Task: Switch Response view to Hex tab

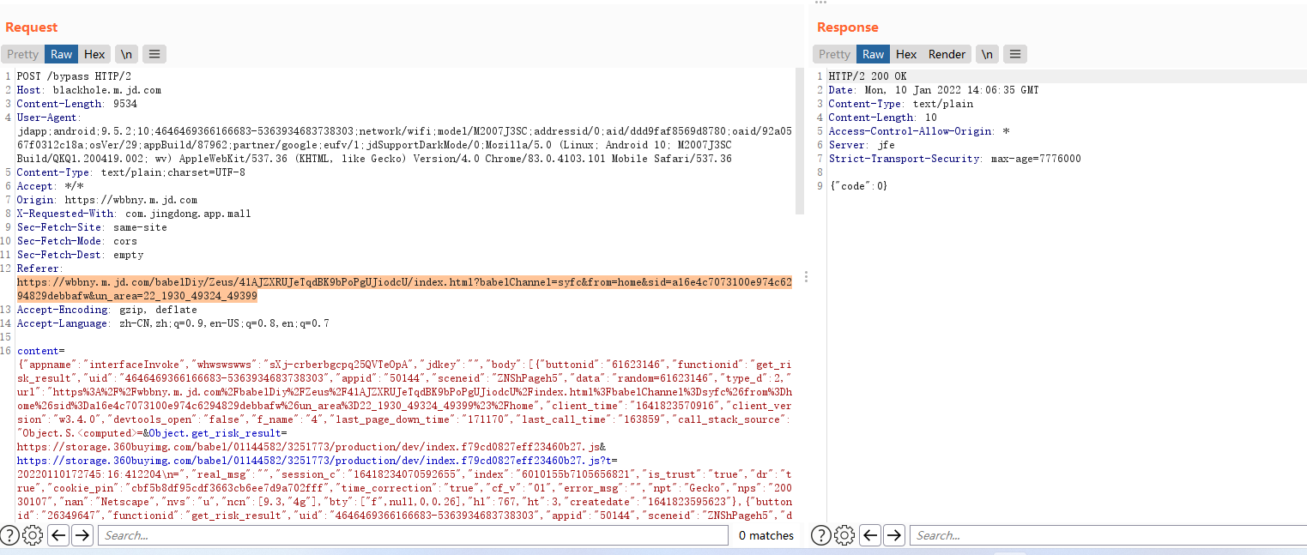Action: [x=906, y=54]
